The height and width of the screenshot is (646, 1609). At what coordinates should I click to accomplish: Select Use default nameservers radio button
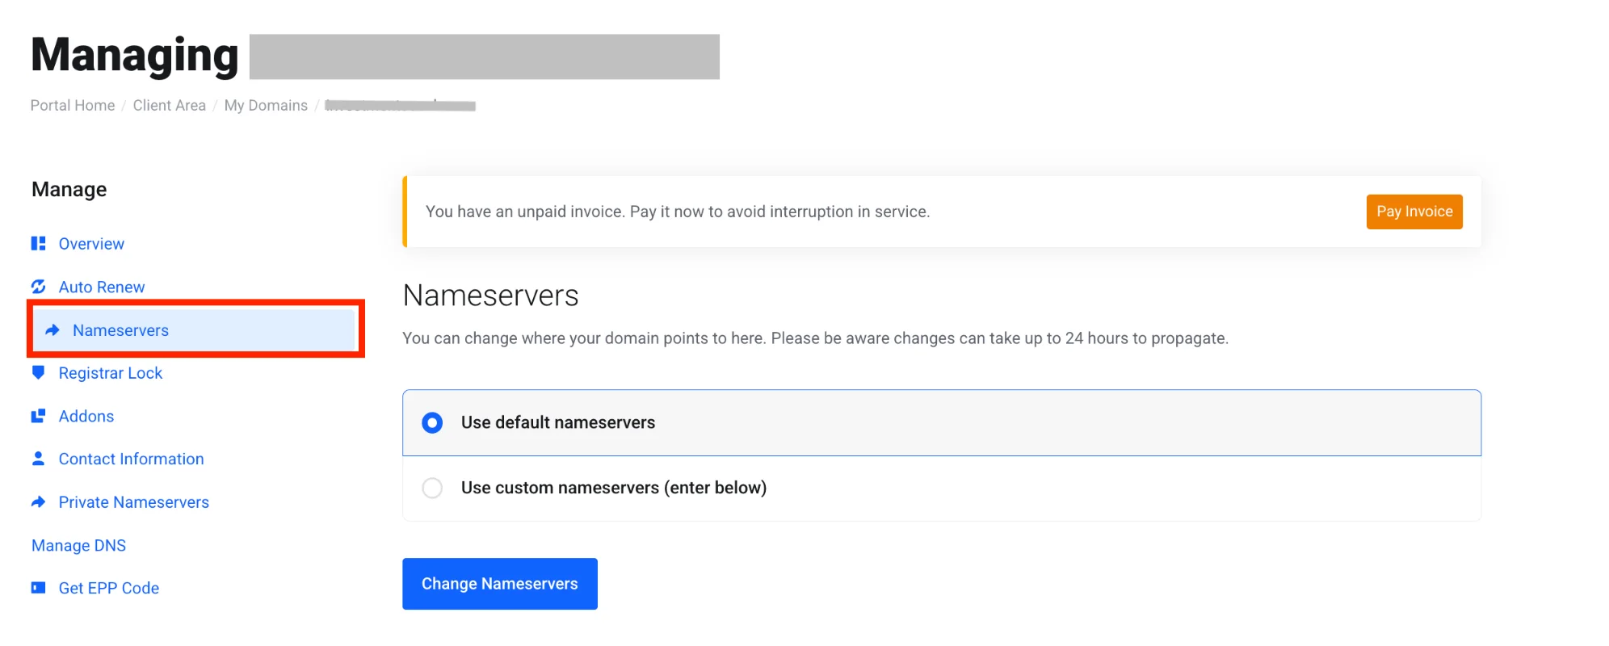(432, 422)
